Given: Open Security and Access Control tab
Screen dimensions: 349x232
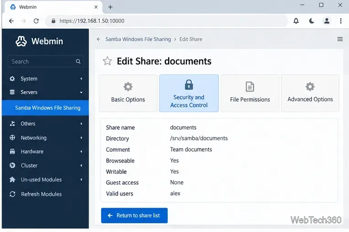Looking at the screenshot, I should [189, 93].
